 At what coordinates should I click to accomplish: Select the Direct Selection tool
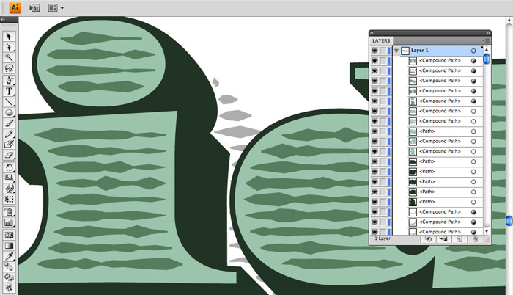[x=10, y=45]
